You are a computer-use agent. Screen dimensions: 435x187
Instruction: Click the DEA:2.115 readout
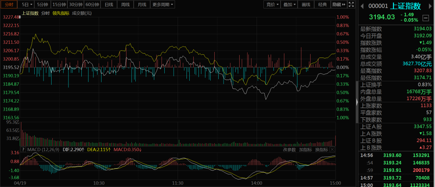coord(99,150)
